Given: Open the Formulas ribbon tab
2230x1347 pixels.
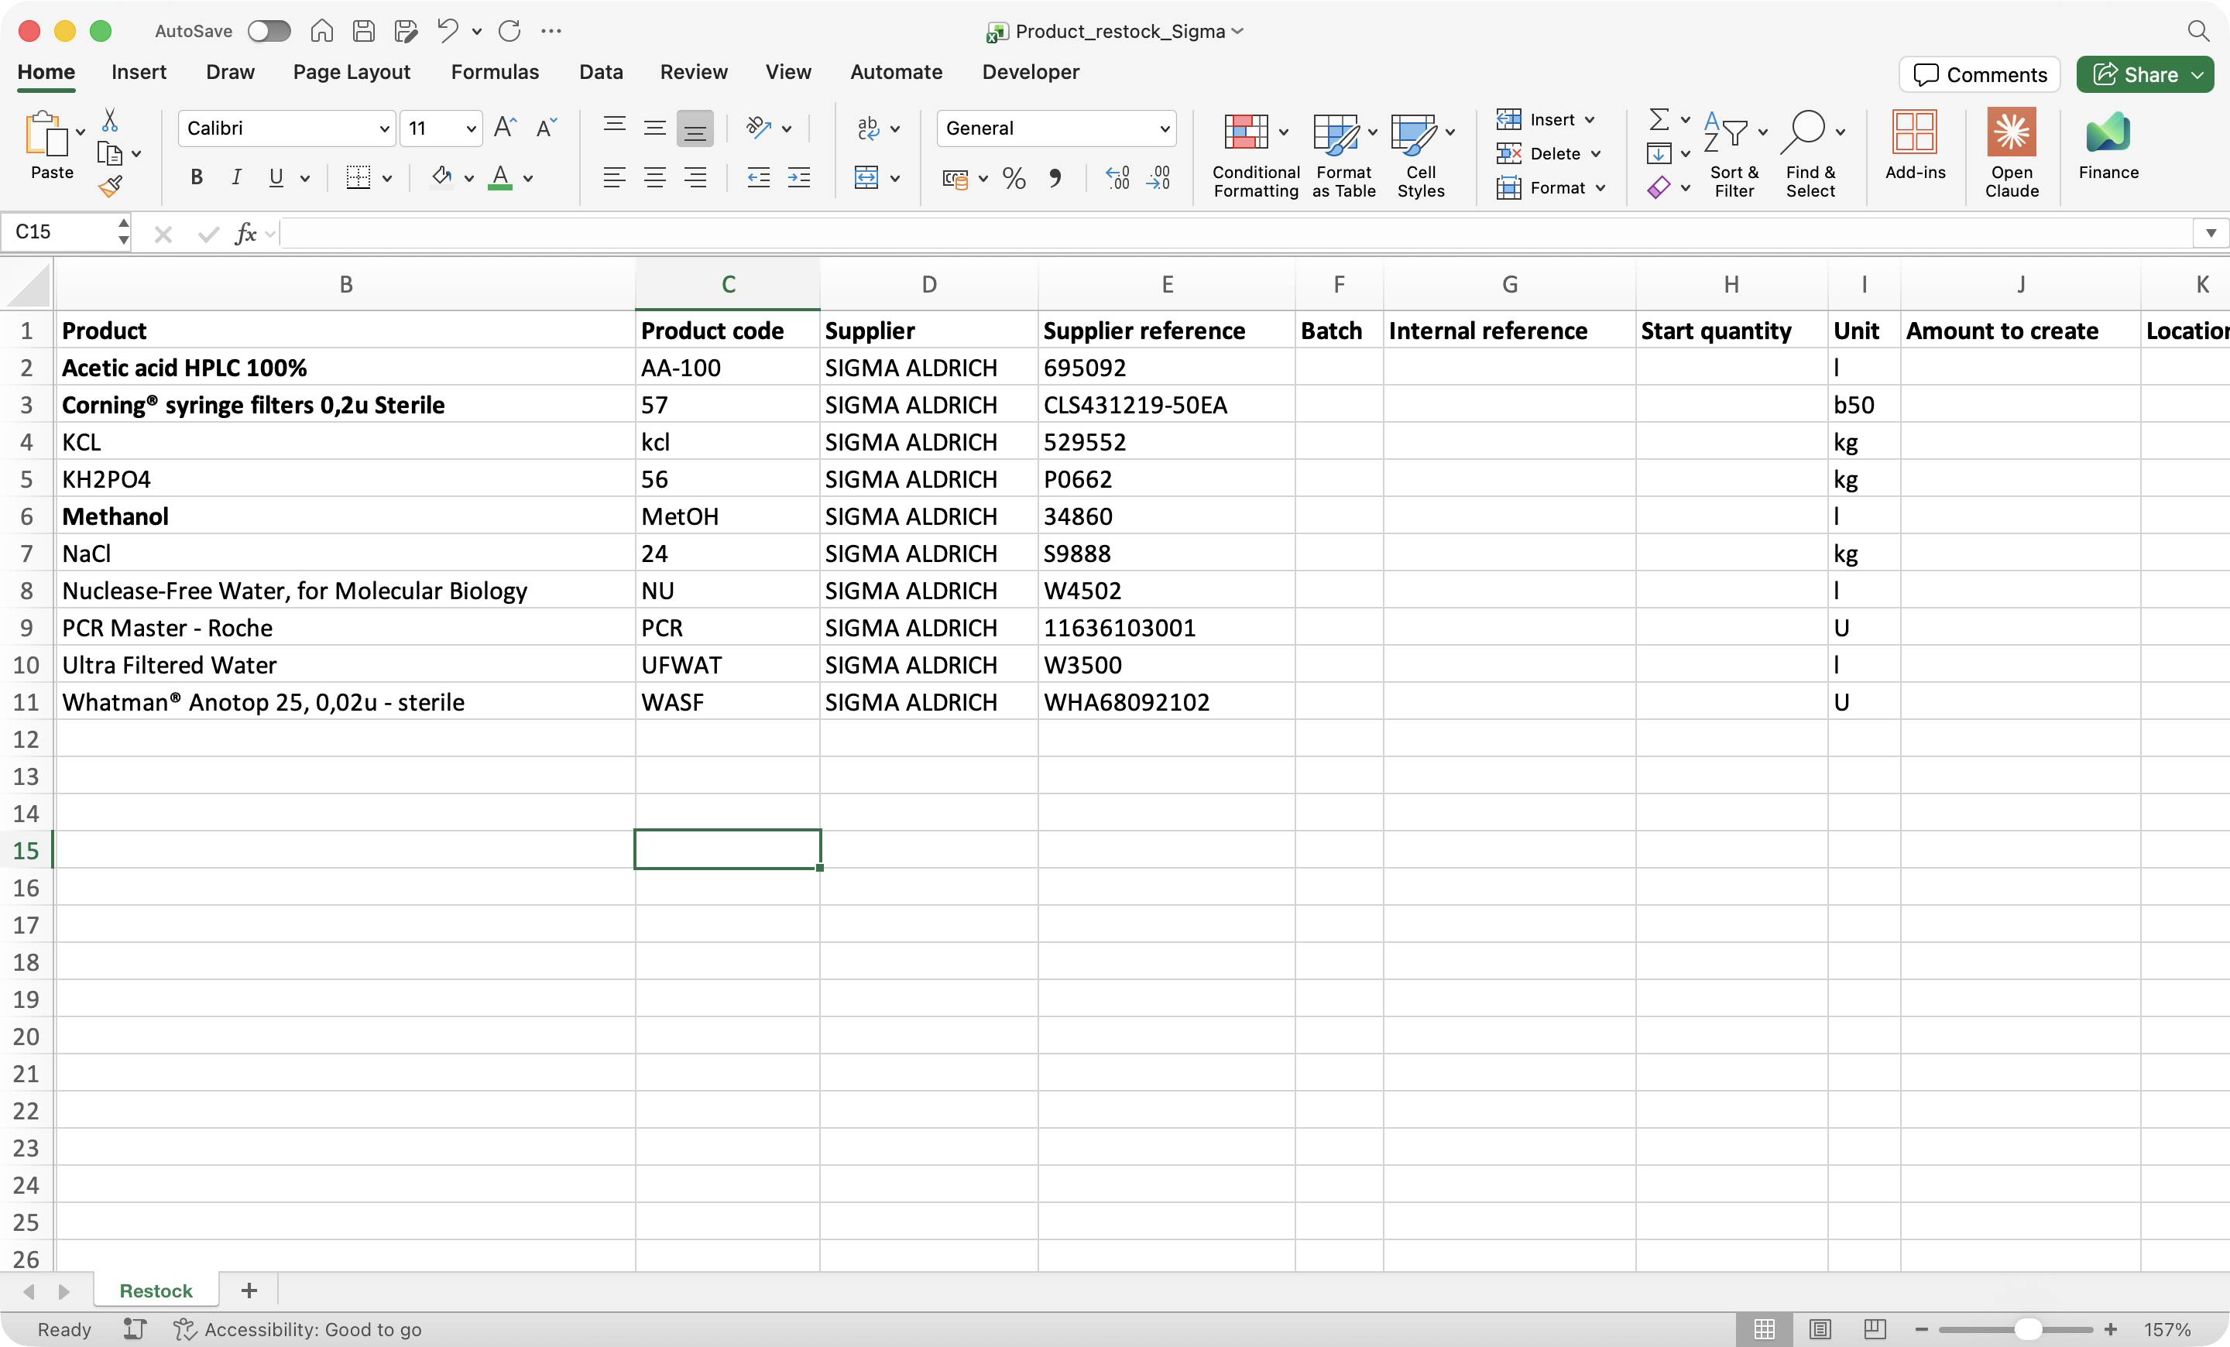Looking at the screenshot, I should [494, 72].
